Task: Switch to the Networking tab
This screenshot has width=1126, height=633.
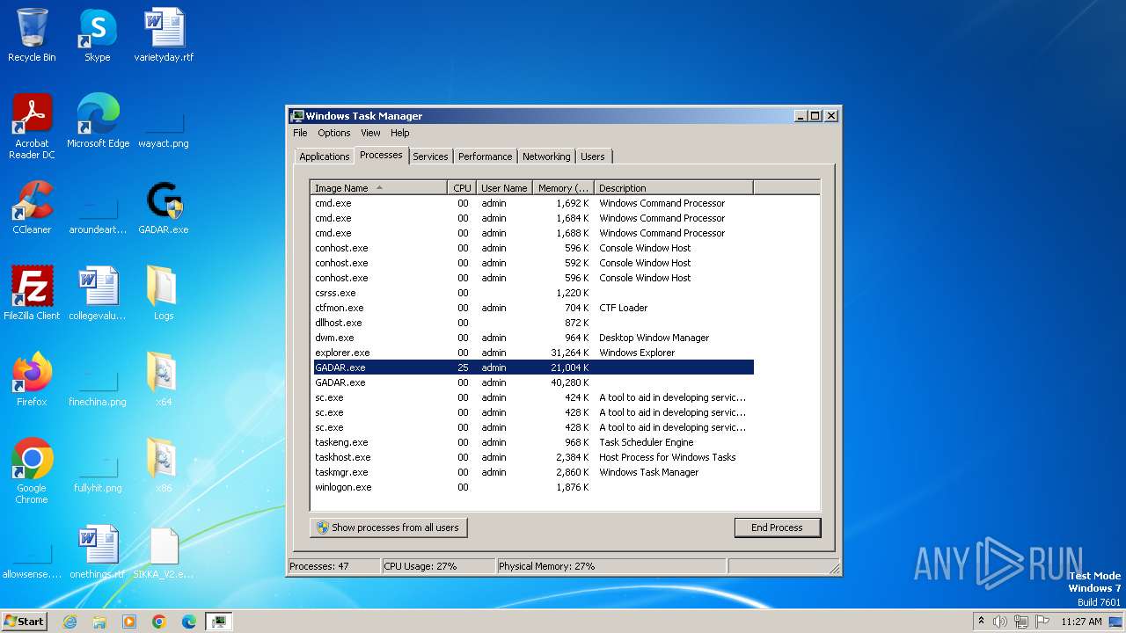Action: click(546, 156)
